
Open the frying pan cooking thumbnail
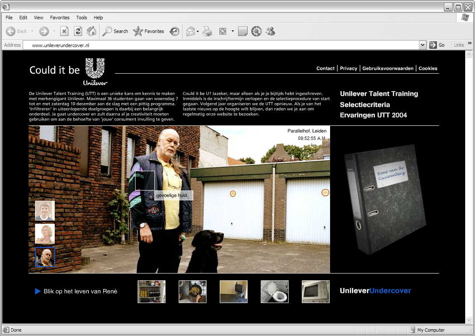(x=193, y=292)
